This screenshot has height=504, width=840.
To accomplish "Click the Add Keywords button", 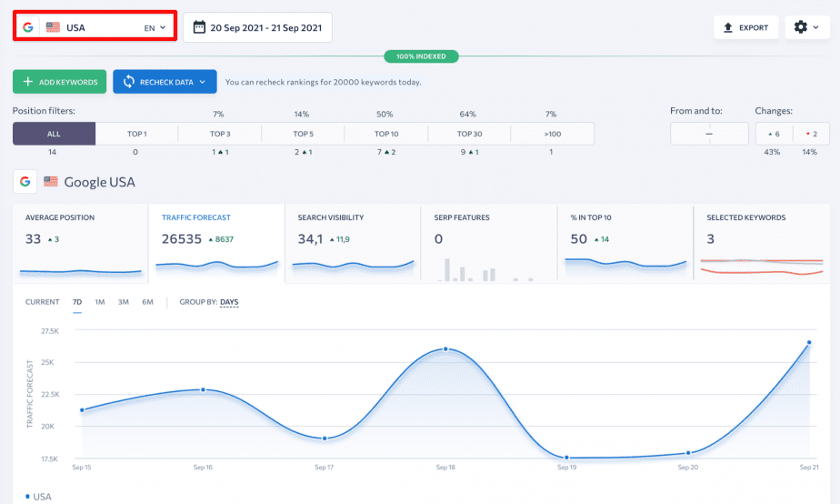I will point(59,82).
